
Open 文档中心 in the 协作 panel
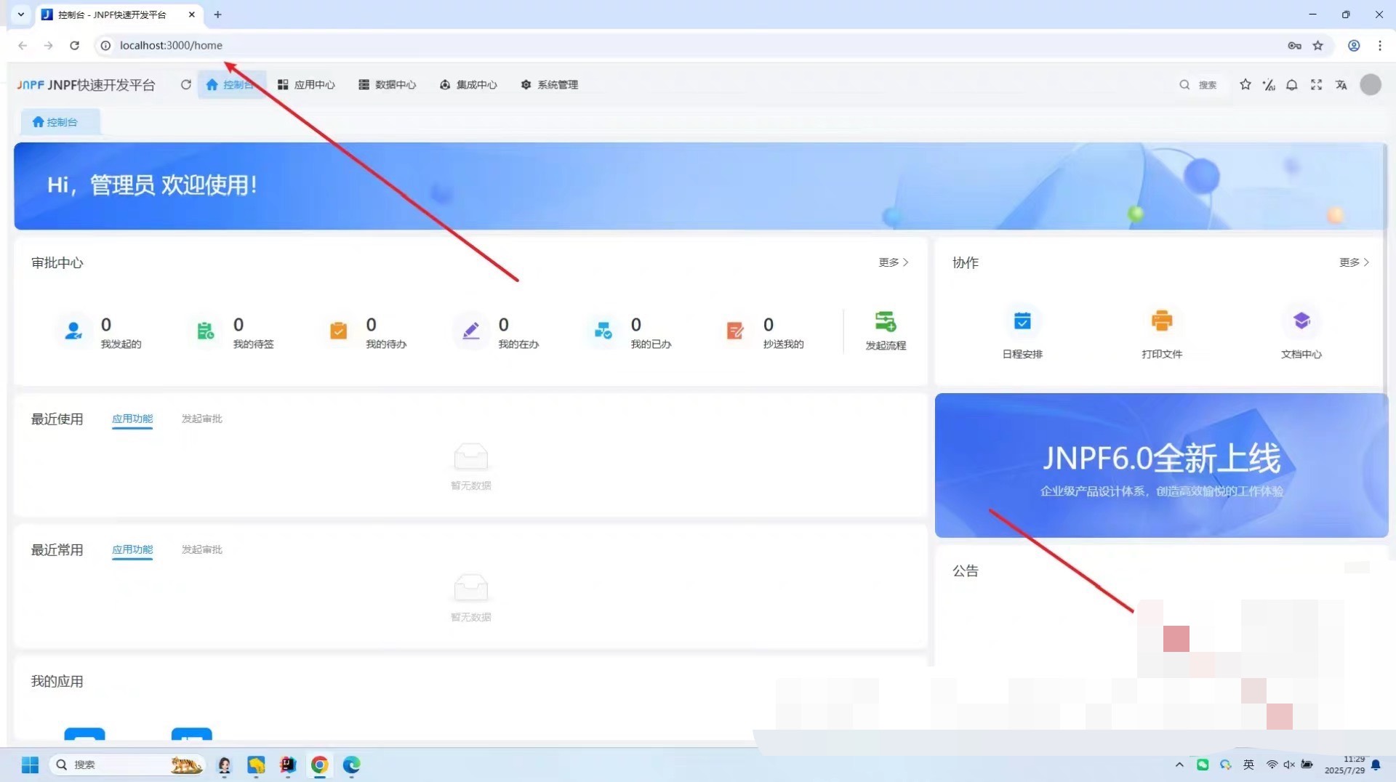point(1301,321)
